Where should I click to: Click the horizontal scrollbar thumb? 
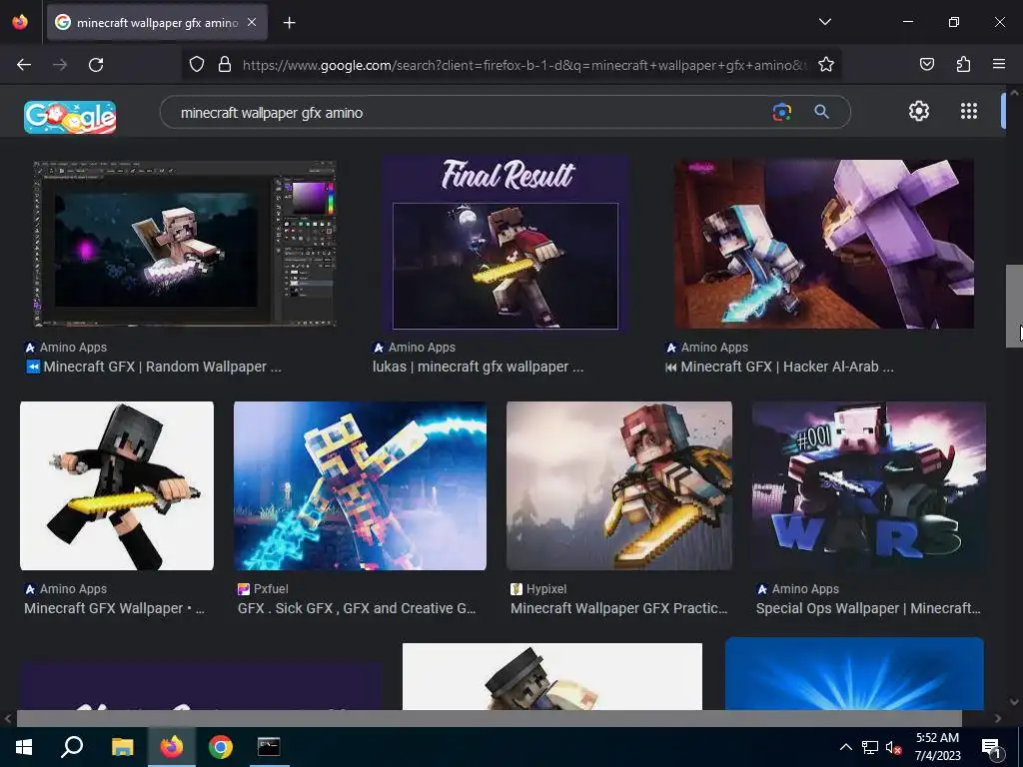(x=489, y=719)
